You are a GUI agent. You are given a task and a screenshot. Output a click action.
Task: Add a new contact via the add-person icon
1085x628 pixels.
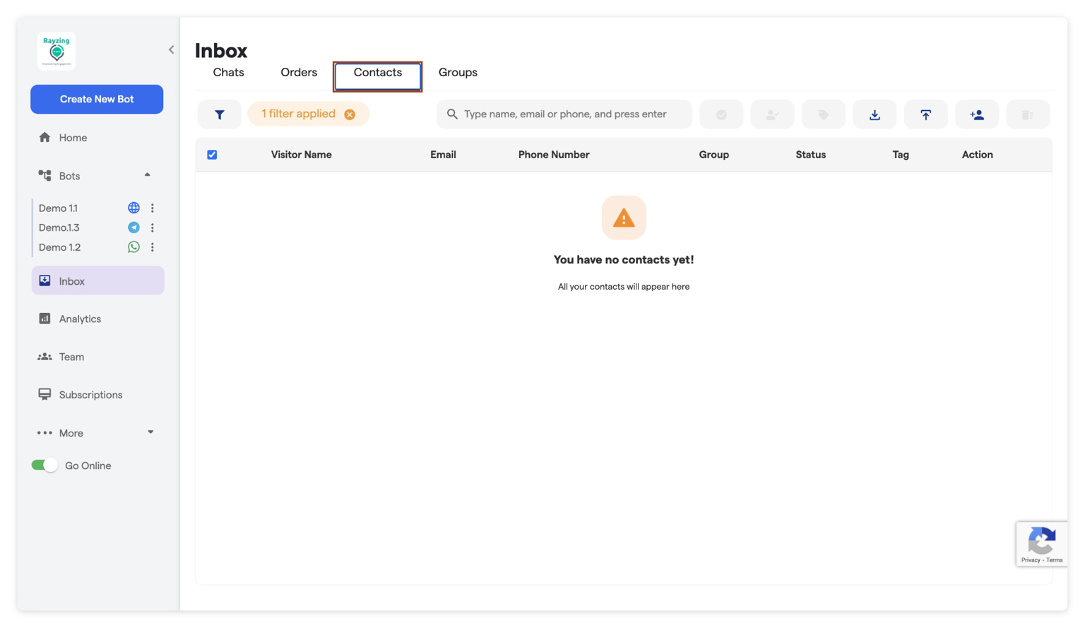977,114
